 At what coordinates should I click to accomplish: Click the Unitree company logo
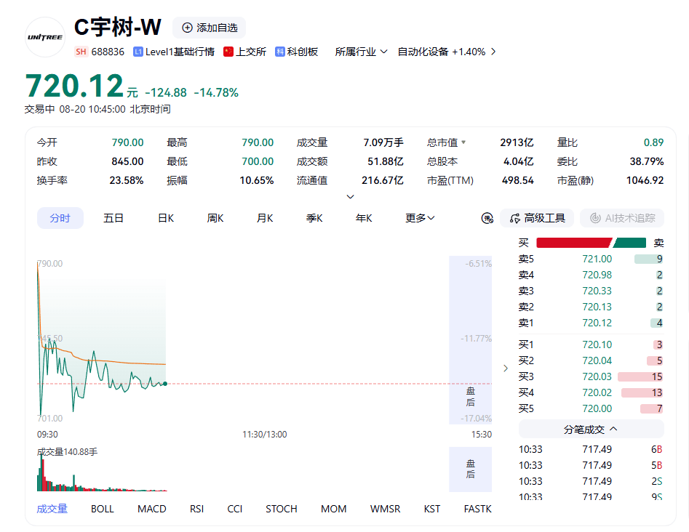(45, 37)
